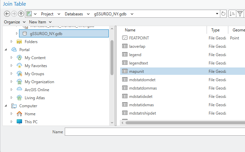Go up one level with Up arrow
The width and height of the screenshot is (245, 152).
click(21, 14)
